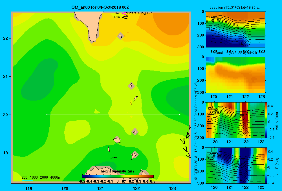282x191 pixels.
Task: Open the northward velocity section plot
Action: click(x=235, y=120)
